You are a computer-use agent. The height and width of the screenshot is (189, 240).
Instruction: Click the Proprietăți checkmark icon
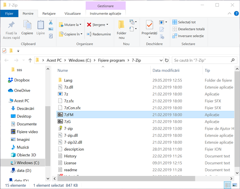coord(149,25)
